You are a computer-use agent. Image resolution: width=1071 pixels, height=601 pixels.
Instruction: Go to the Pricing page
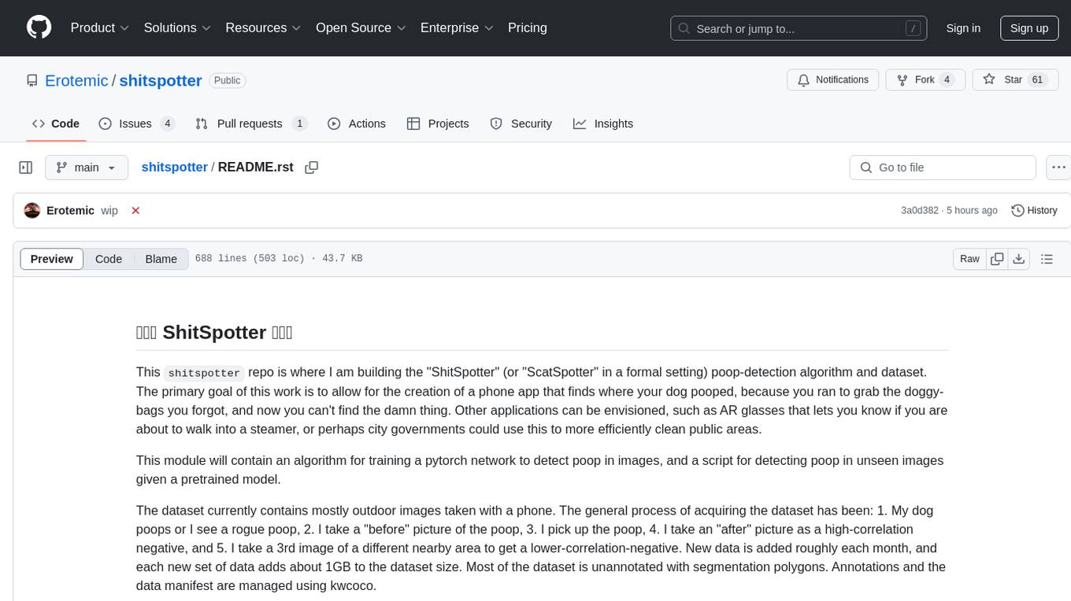pos(528,28)
